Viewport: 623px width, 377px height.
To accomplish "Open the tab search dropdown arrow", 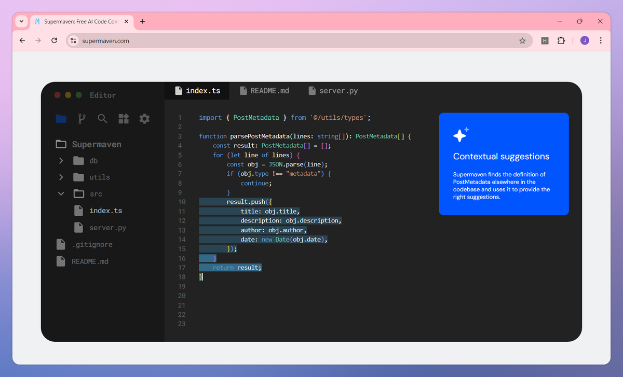I will [x=21, y=21].
